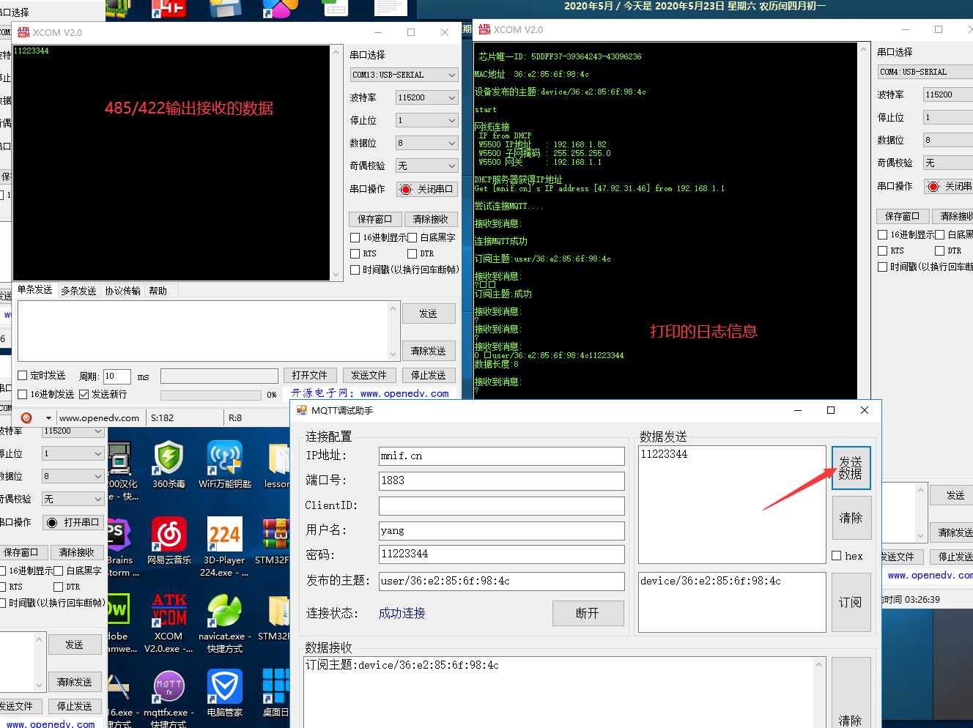Enable DTR checkbox in COM13 XCOM window

pyautogui.click(x=412, y=253)
